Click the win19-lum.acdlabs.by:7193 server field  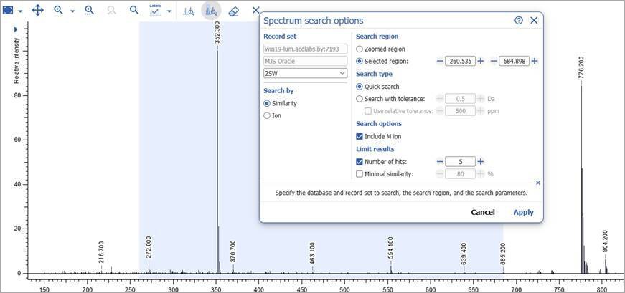point(306,49)
